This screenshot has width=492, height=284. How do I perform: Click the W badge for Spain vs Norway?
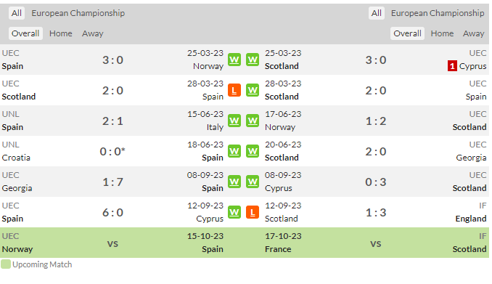click(234, 60)
